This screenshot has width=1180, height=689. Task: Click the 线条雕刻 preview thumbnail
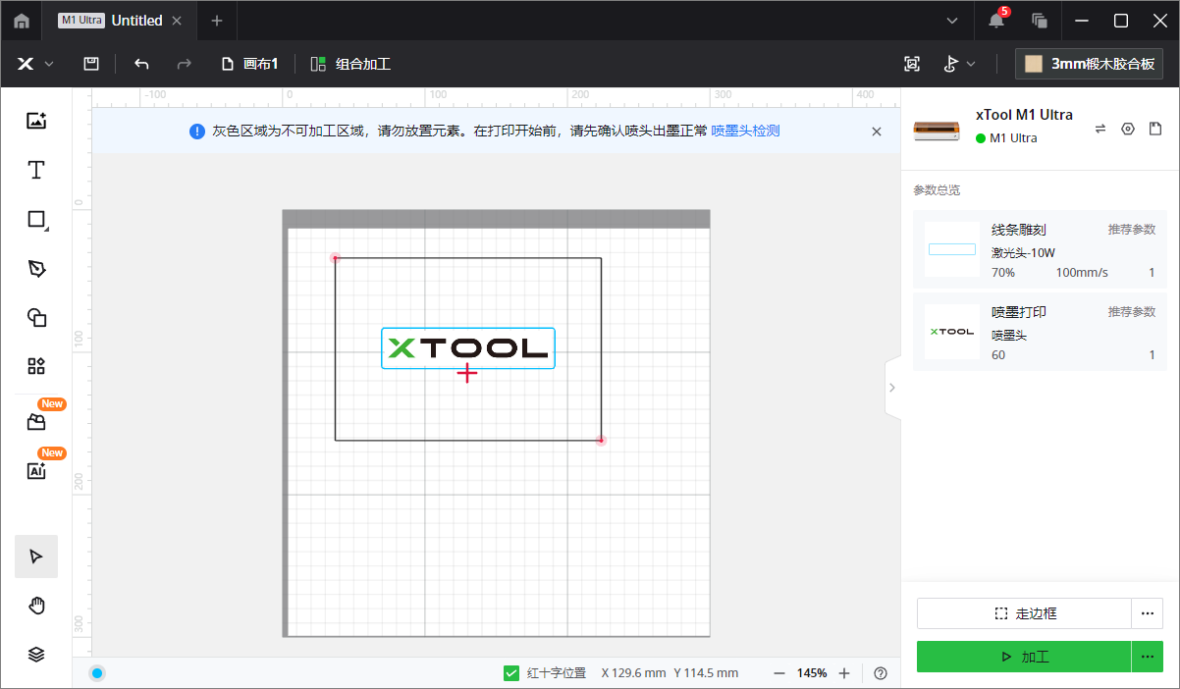[x=952, y=249]
